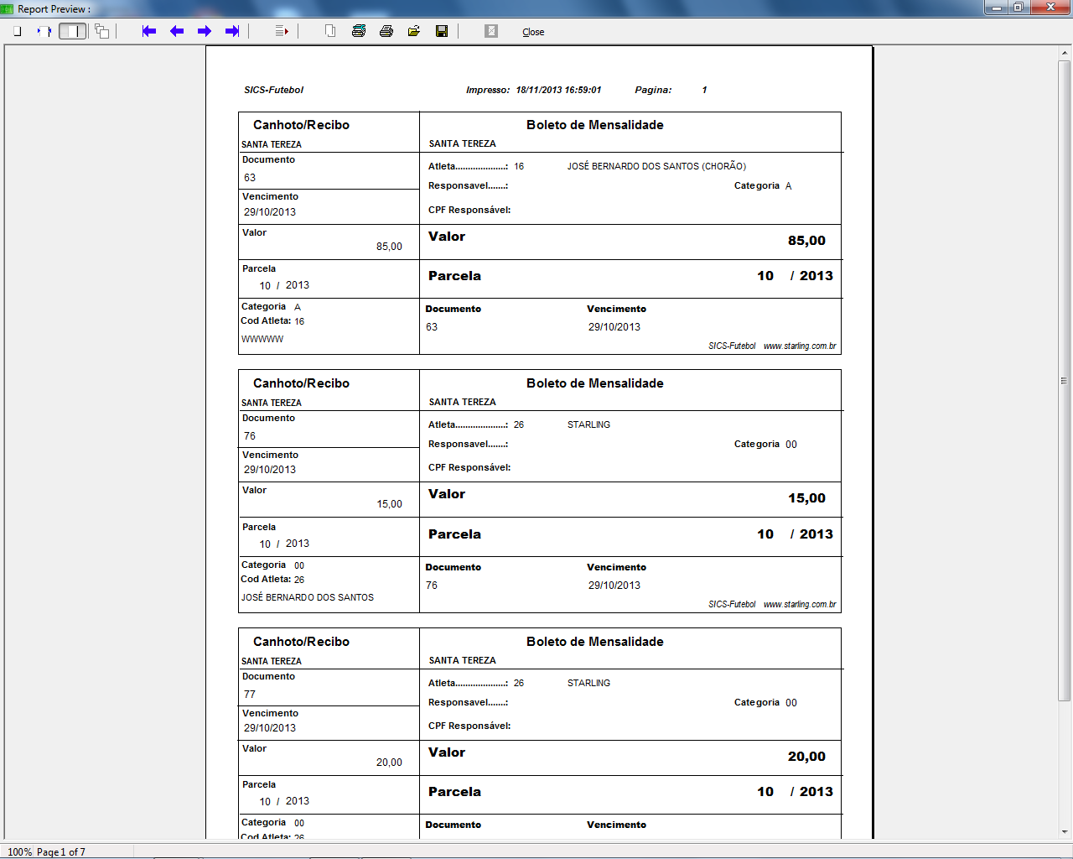Click the Close button in the toolbar
Viewport: 1073px width, 859px height.
533,32
